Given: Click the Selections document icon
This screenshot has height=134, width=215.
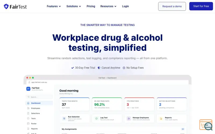Looking at the screenshot, I should (28, 113).
